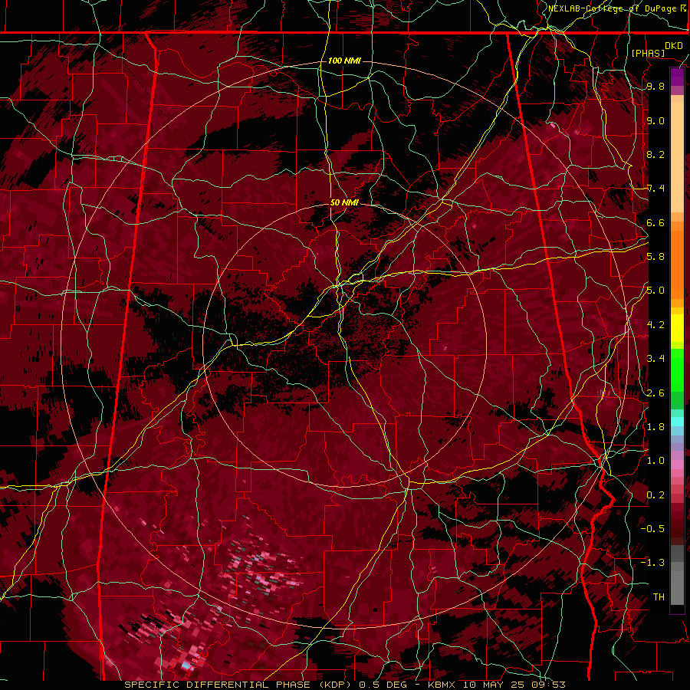Screen dimensions: 690x690
Task: Click the TH threshold label
Action: [659, 597]
